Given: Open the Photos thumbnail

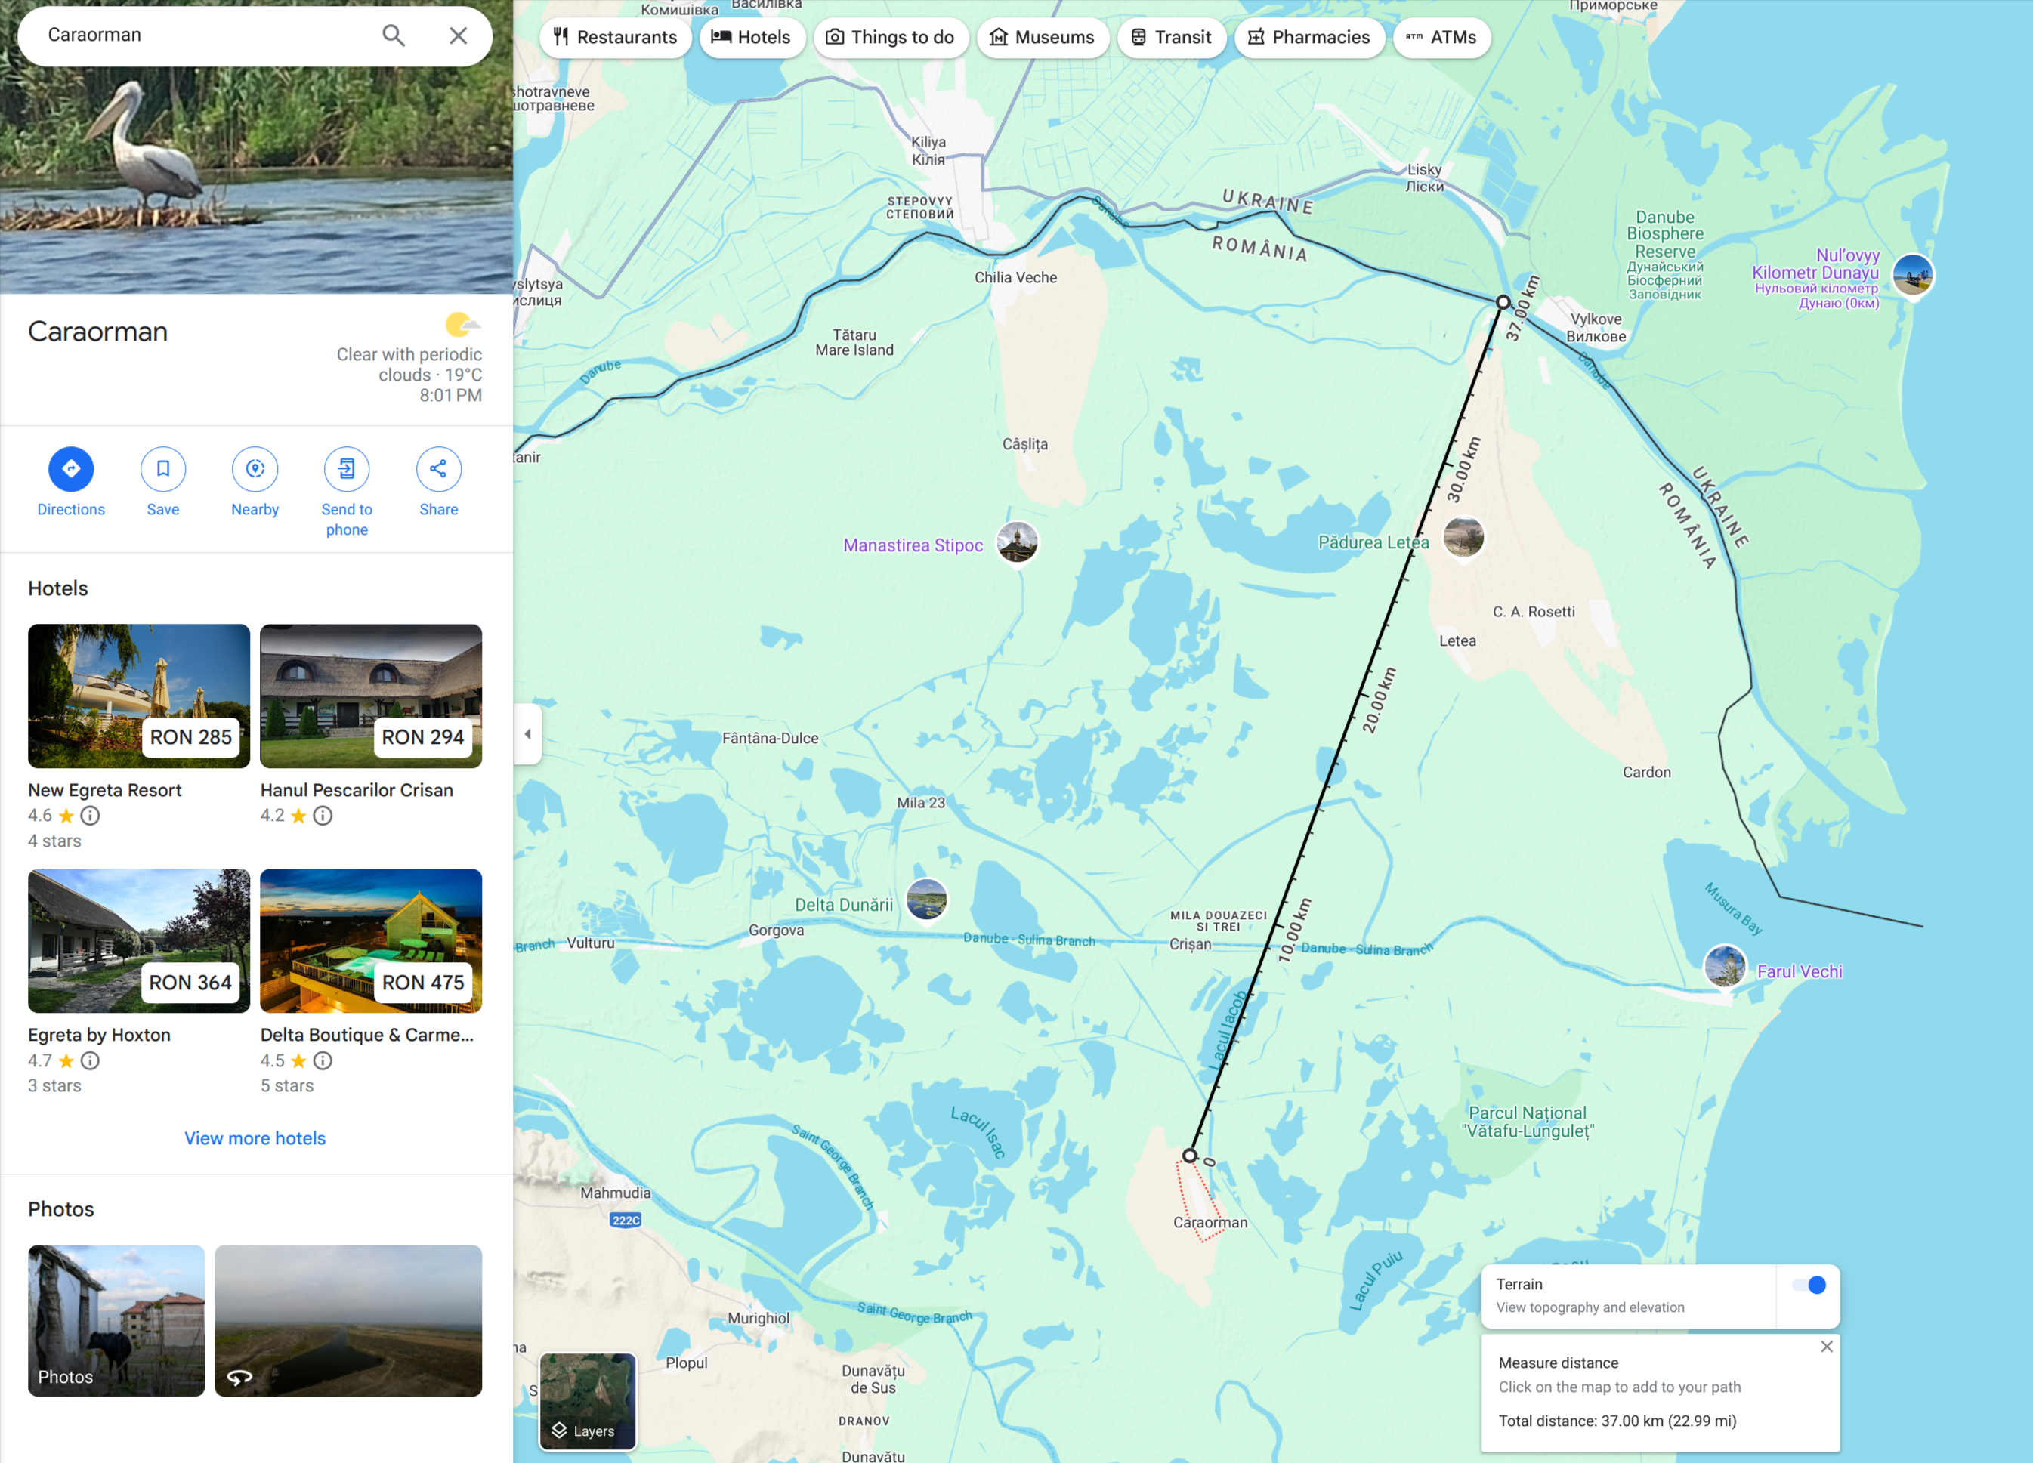Looking at the screenshot, I should tap(116, 1319).
